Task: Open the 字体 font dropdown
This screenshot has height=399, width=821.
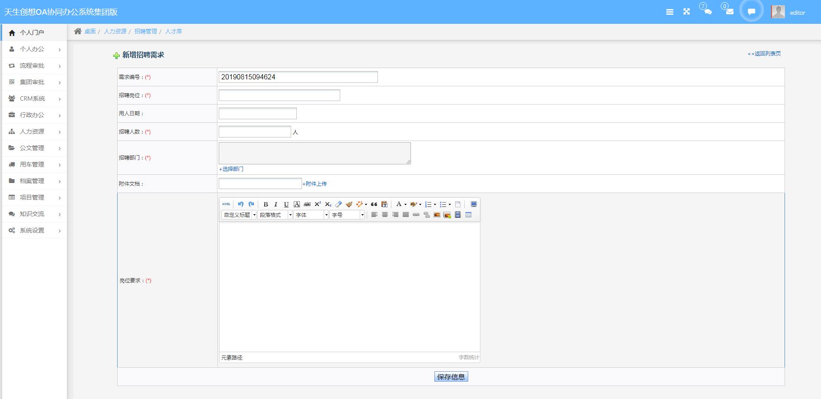Action: (311, 215)
